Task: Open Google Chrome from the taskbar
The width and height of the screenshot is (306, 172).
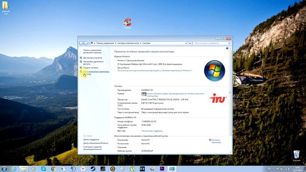Action: click(53, 169)
